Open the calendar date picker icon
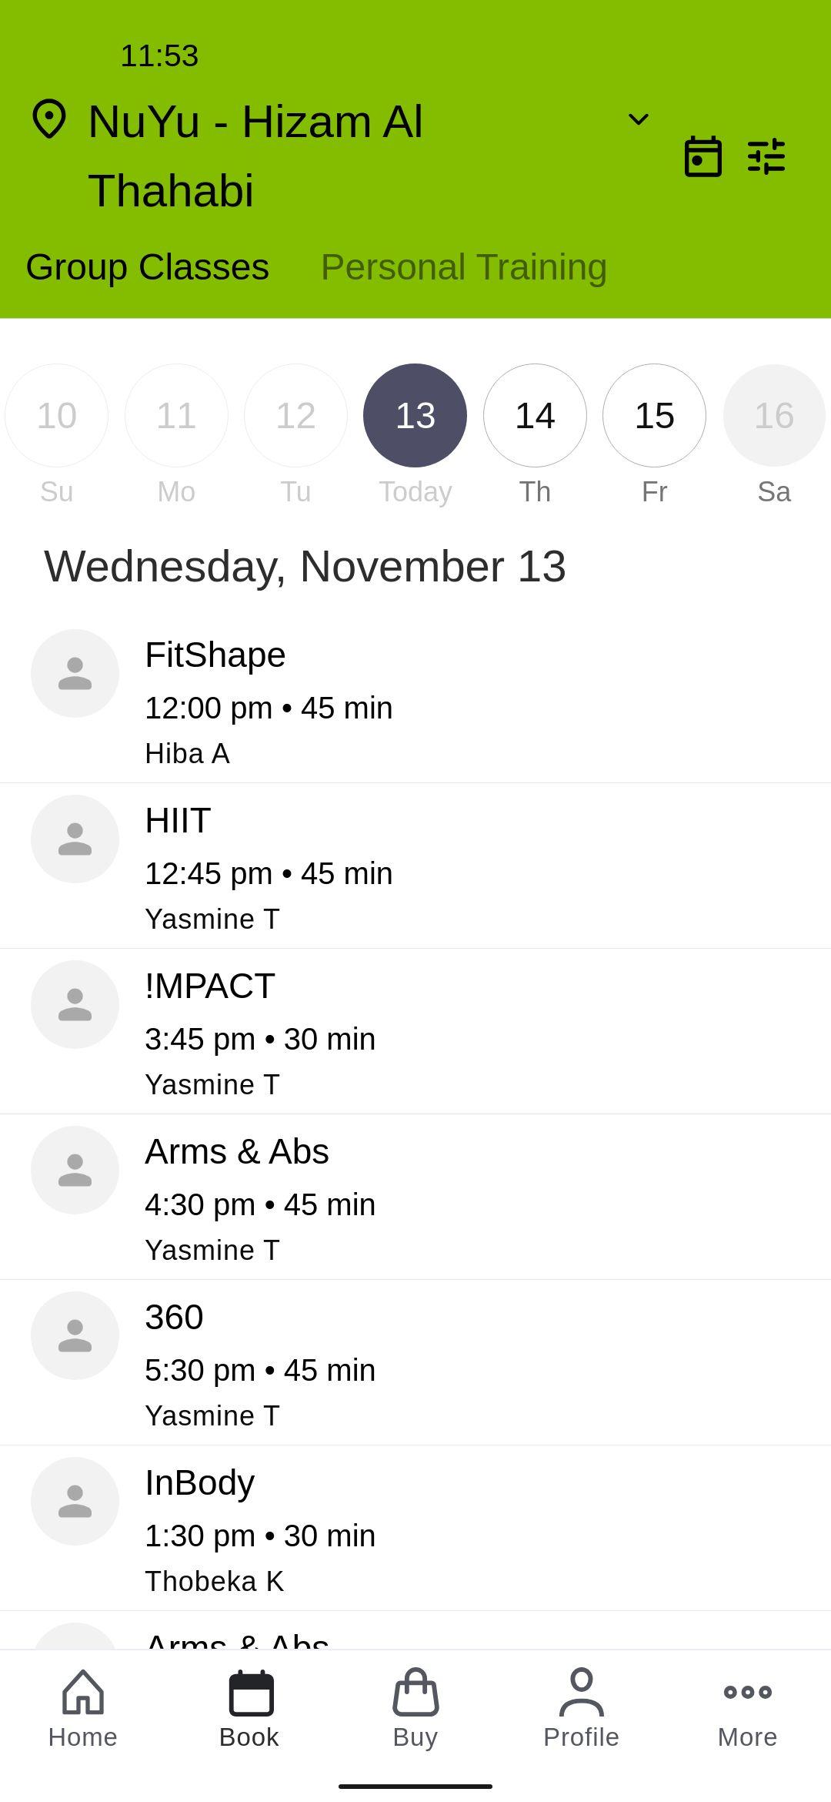831x1802 pixels. pos(703,156)
